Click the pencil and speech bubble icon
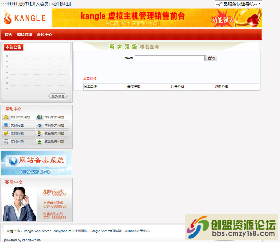The width and height of the screenshot is (280, 242). pyautogui.click(x=6, y=142)
